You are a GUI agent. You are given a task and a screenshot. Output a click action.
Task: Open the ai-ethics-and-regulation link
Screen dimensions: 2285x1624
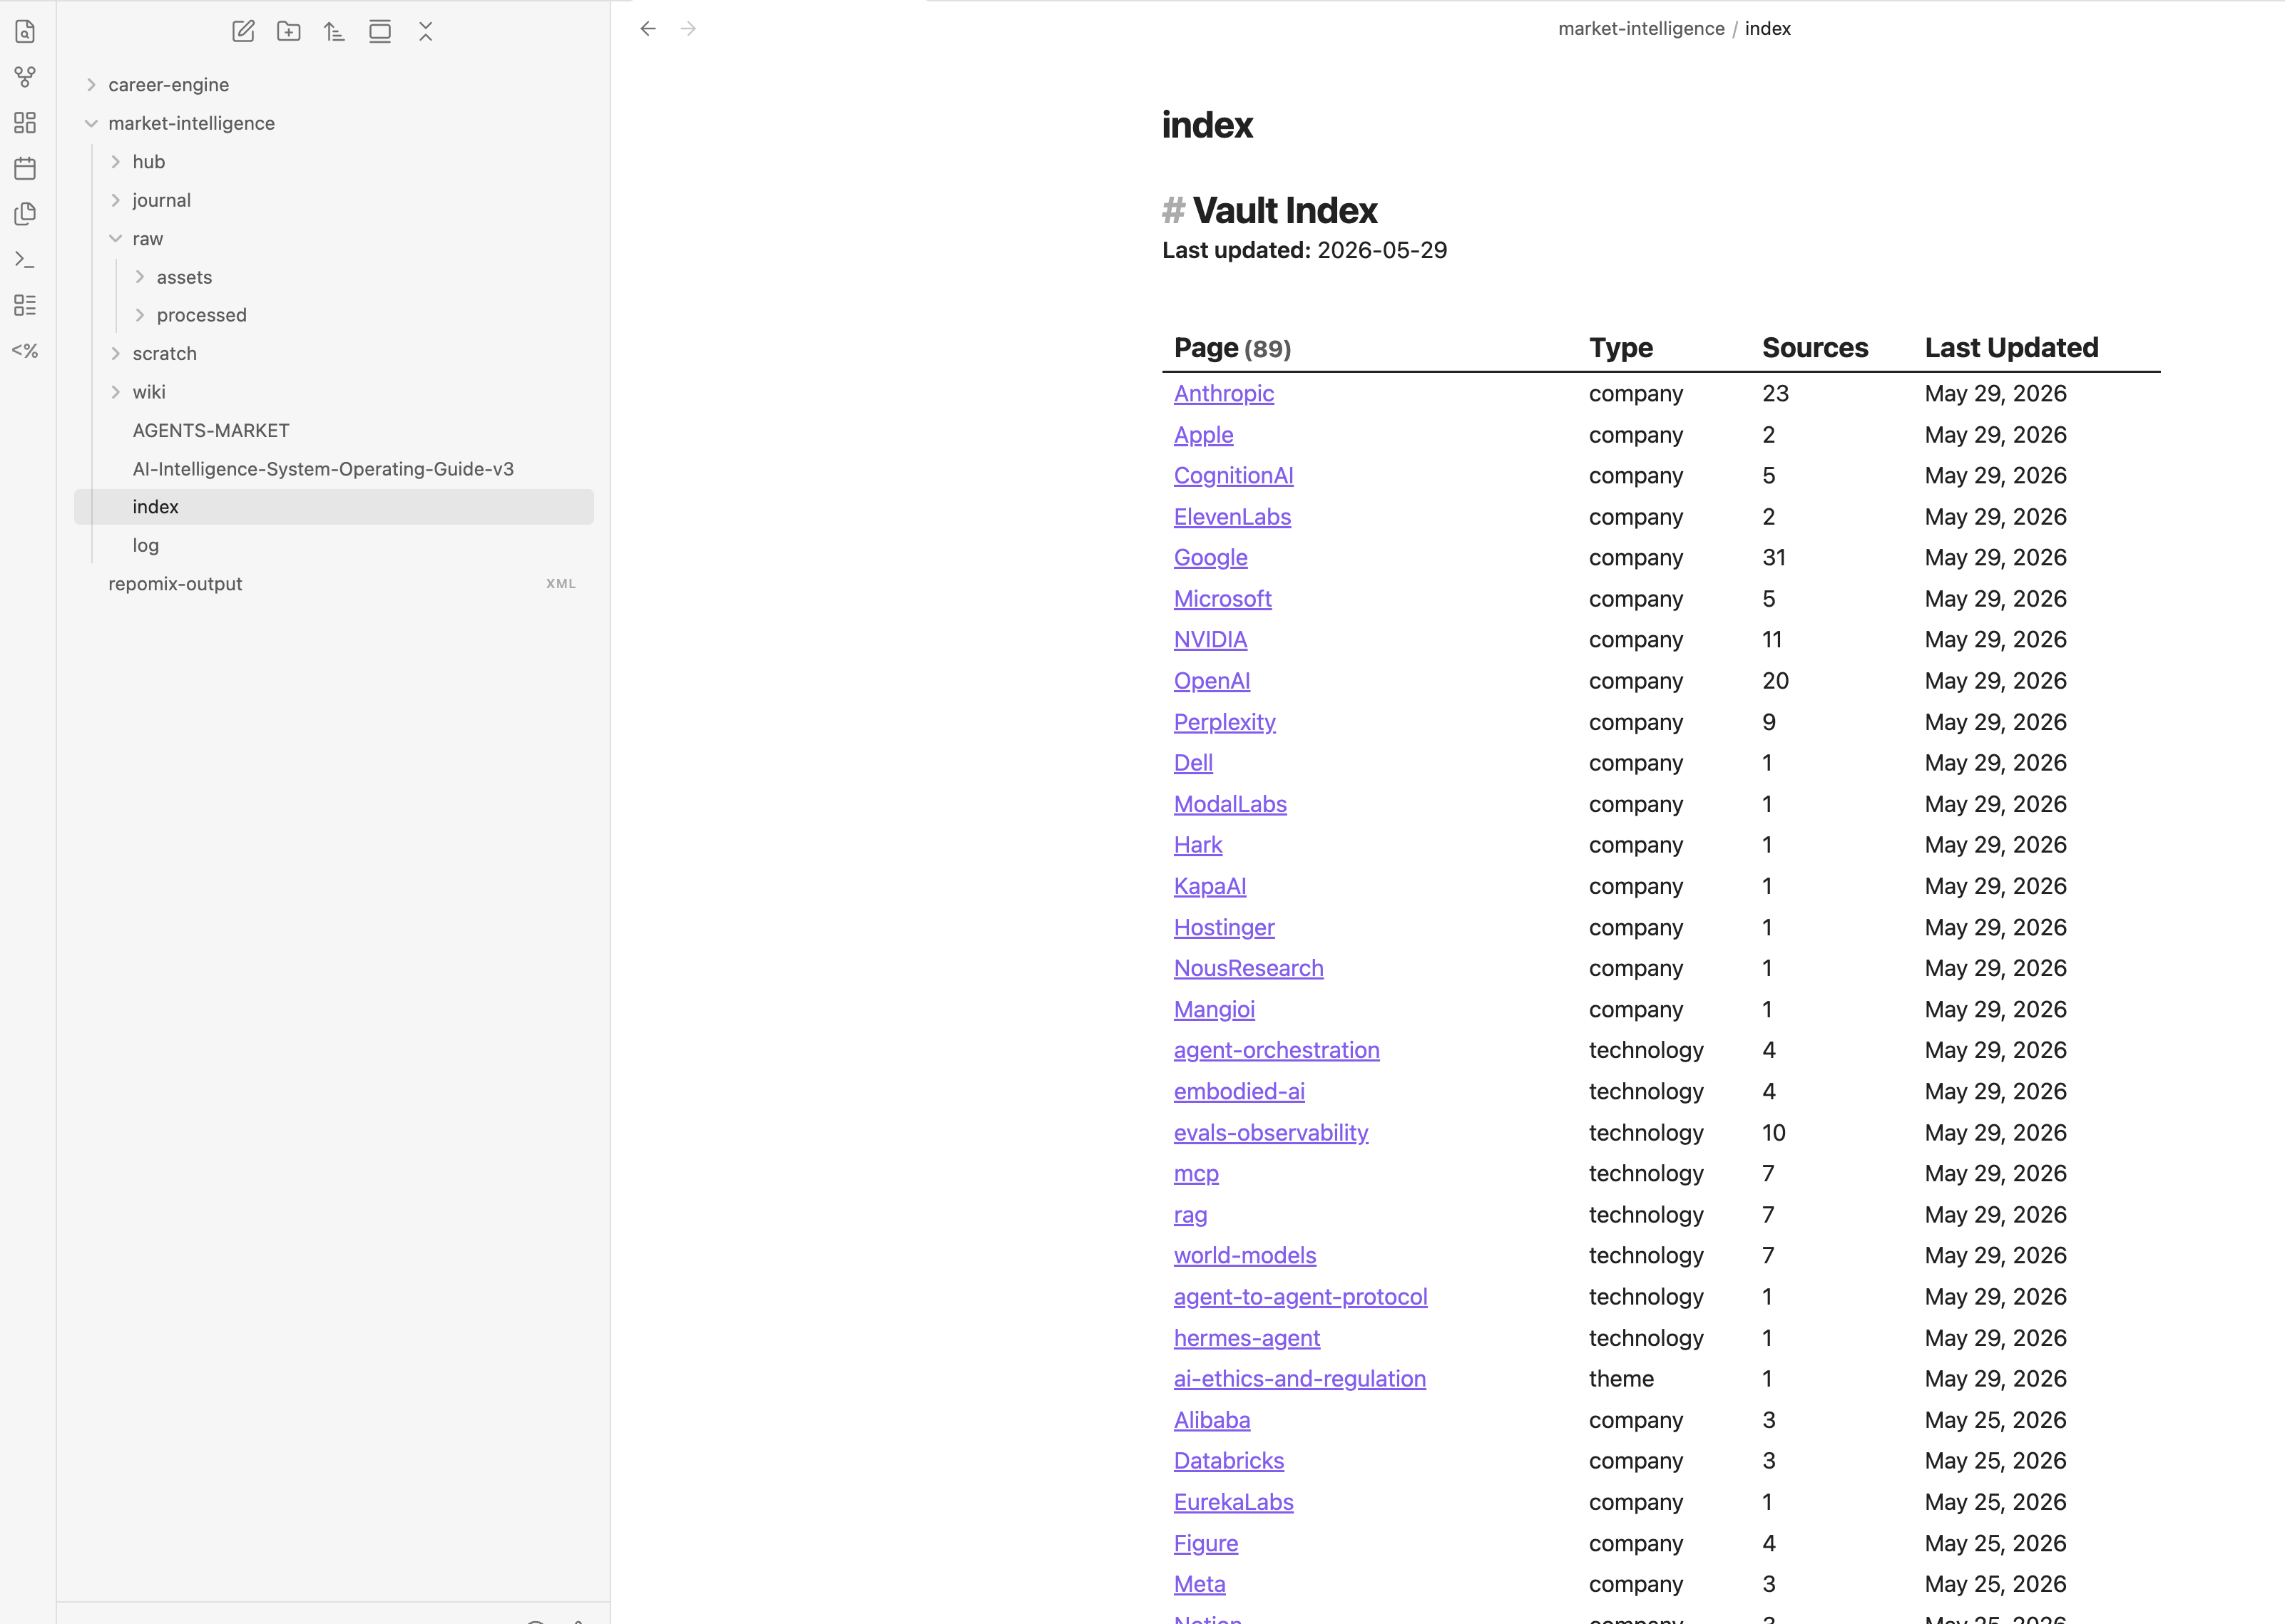(x=1299, y=1379)
